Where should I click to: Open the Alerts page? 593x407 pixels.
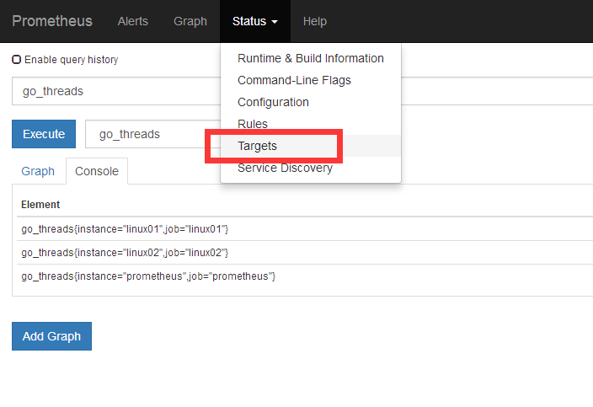133,21
